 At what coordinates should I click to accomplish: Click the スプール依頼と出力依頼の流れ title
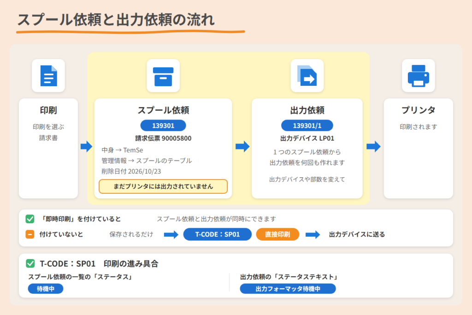[x=116, y=19]
